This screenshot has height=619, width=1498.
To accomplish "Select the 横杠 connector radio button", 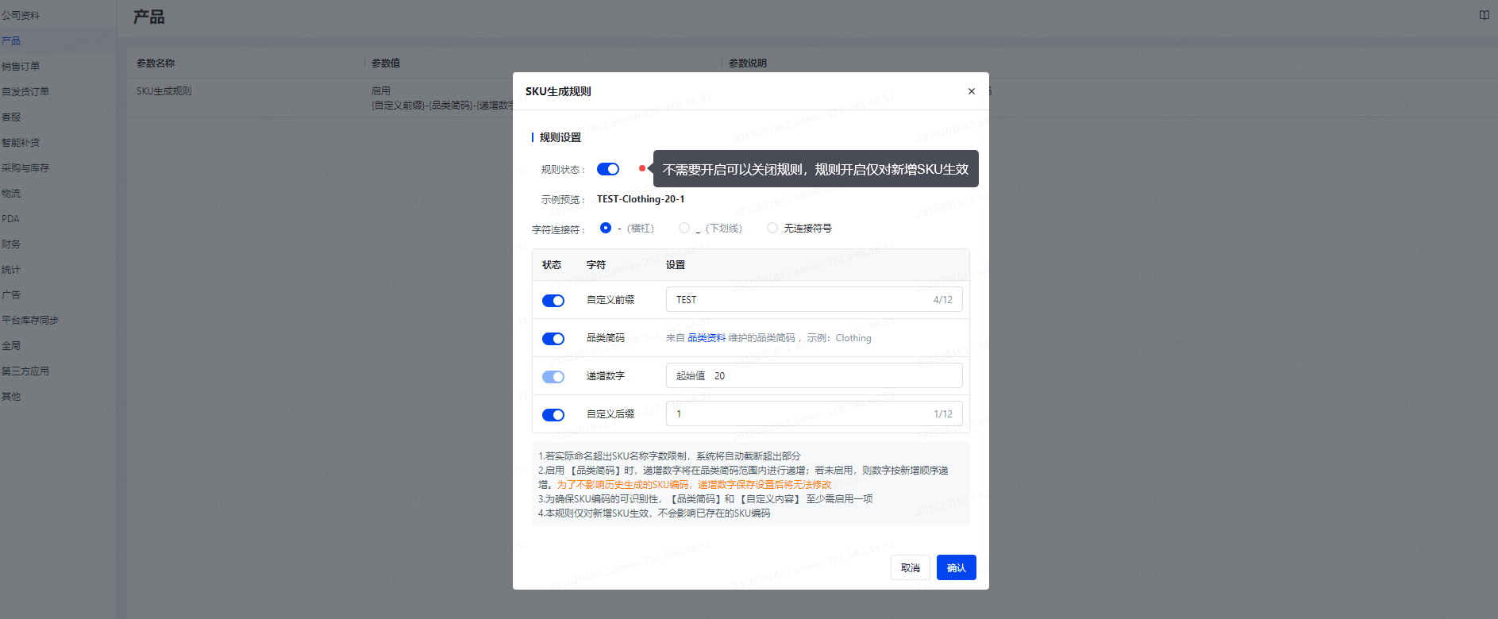I will point(606,228).
